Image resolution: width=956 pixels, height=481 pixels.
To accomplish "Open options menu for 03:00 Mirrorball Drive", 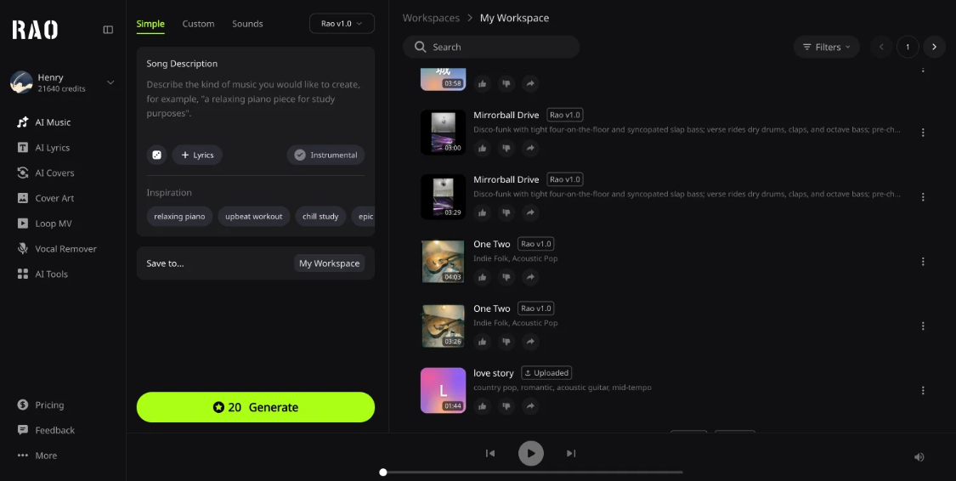I will 923,133.
